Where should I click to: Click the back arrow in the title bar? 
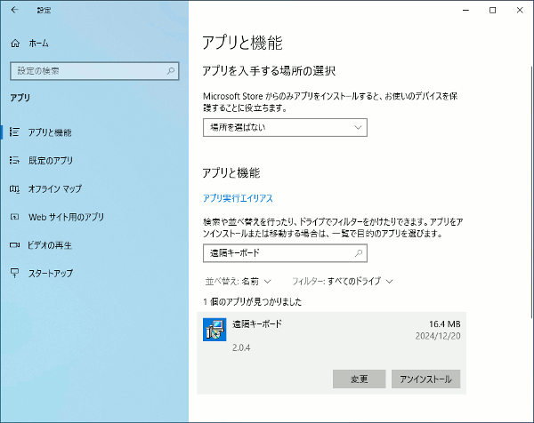click(x=14, y=10)
